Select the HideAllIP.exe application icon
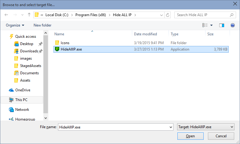 (x=57, y=49)
